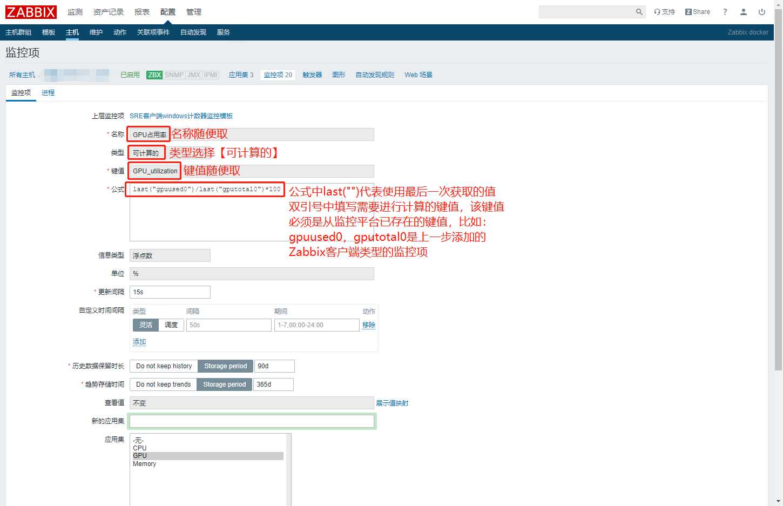Image resolution: width=783 pixels, height=506 pixels.
Task: Open the 信息类型 dropdown showing 浮点数
Action: click(170, 255)
